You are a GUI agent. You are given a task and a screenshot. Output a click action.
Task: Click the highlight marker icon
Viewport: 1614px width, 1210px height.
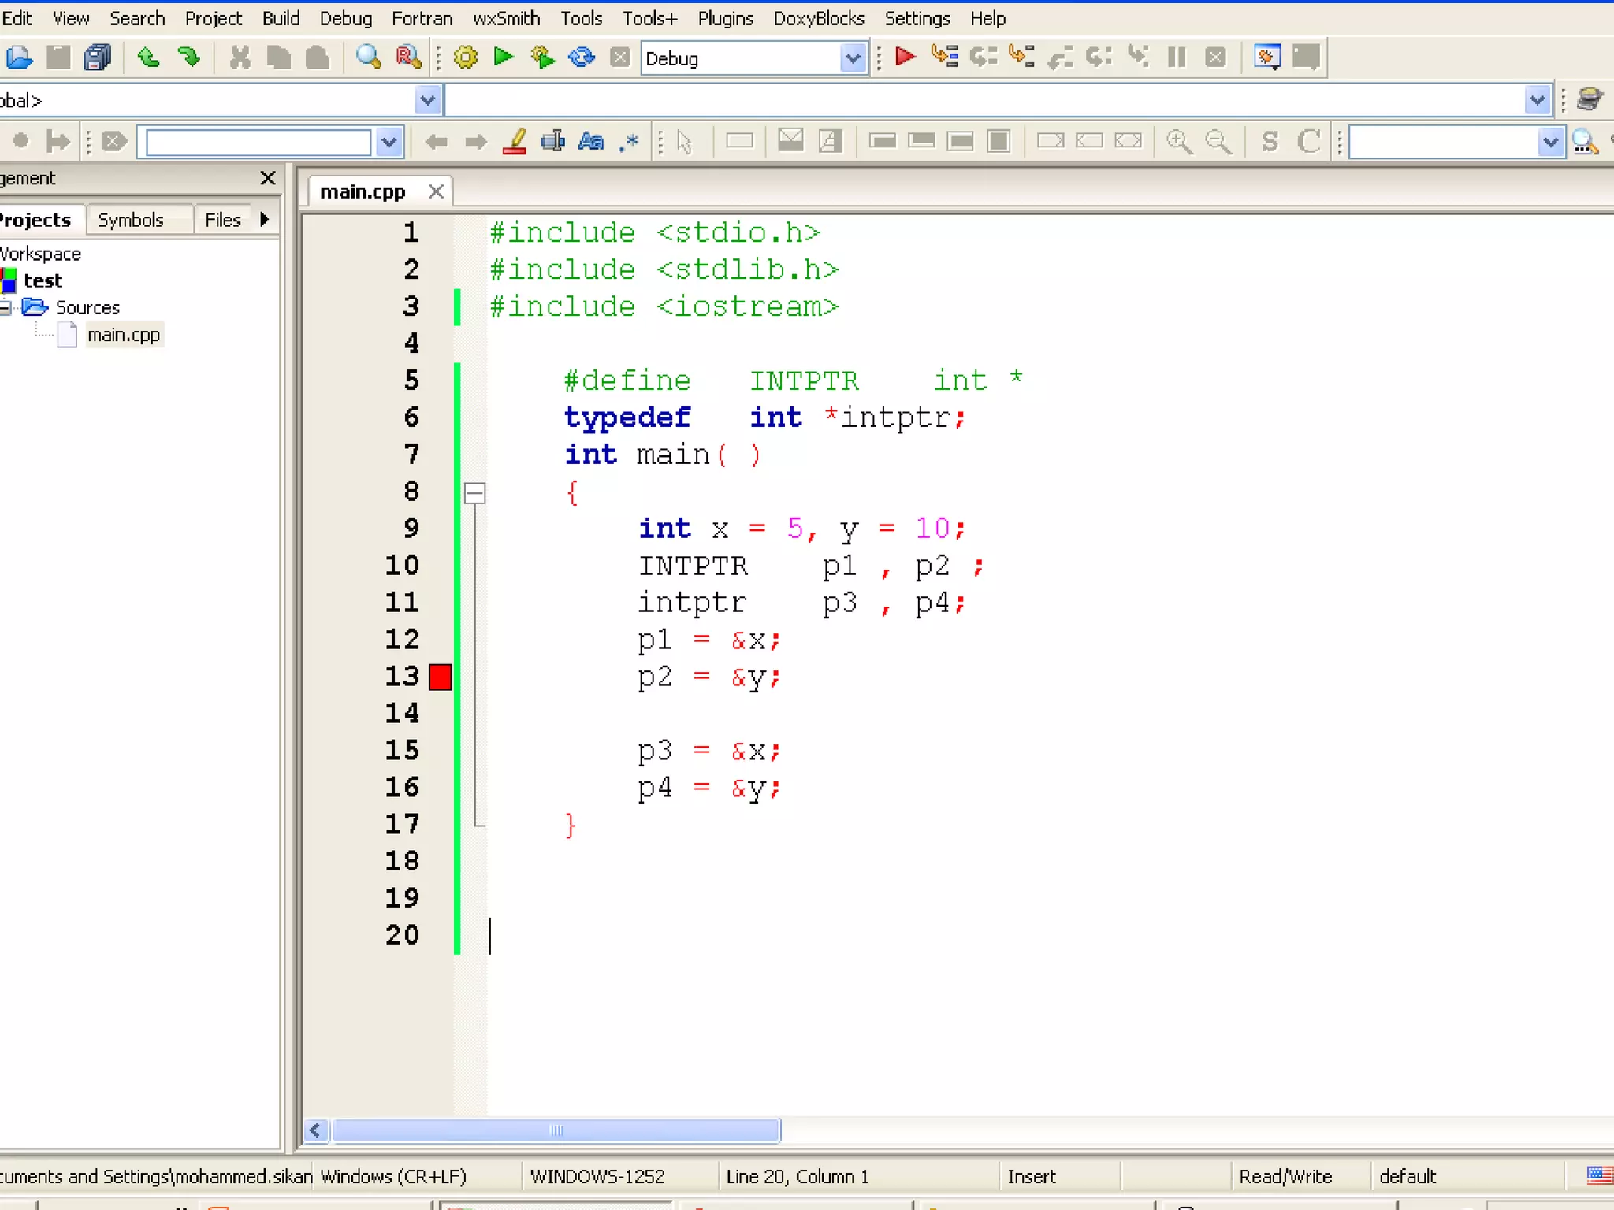coord(515,142)
